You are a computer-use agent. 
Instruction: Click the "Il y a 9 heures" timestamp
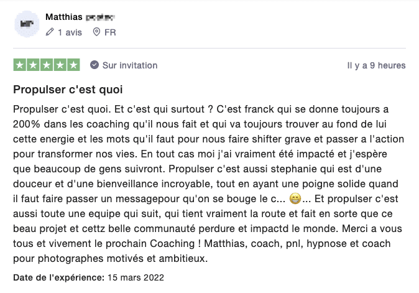[376, 65]
